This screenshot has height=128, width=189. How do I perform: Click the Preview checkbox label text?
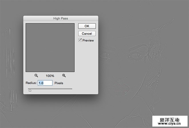pyautogui.click(x=88, y=41)
